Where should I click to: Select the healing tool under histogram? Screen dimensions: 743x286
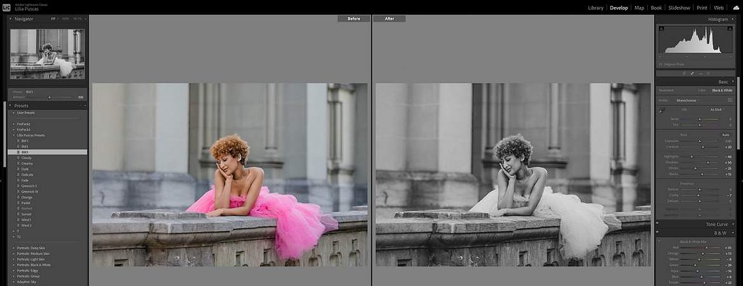tap(692, 74)
